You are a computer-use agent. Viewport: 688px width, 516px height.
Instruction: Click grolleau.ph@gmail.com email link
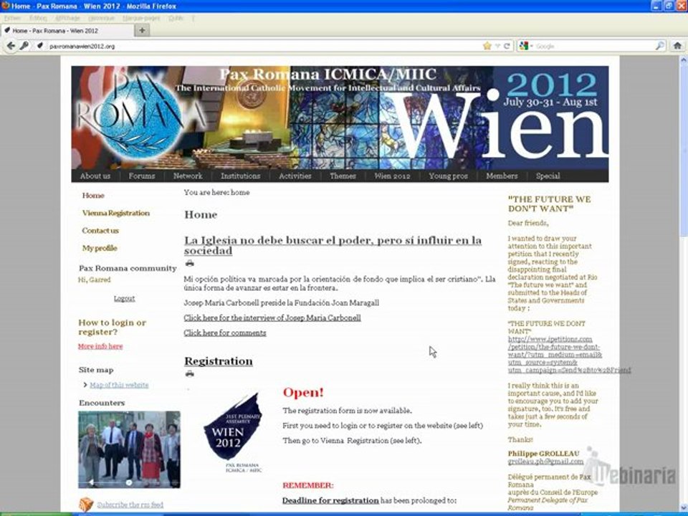click(x=545, y=462)
